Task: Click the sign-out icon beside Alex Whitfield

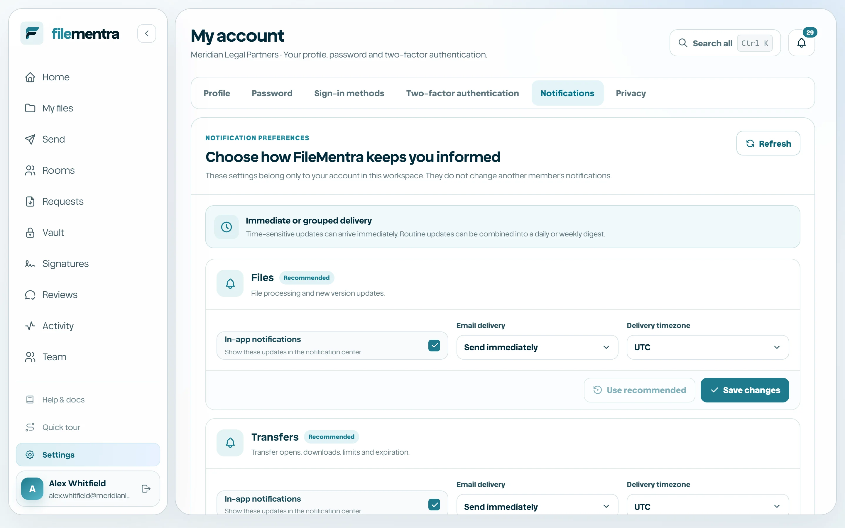Action: 146,488
